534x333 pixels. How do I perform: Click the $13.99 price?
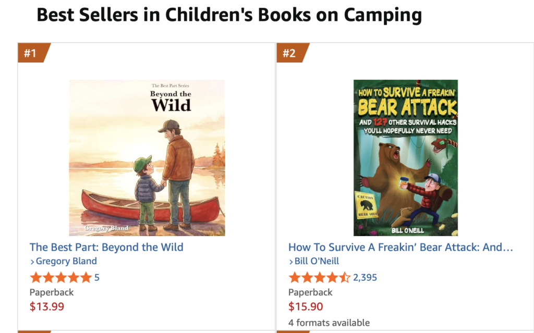click(x=47, y=306)
